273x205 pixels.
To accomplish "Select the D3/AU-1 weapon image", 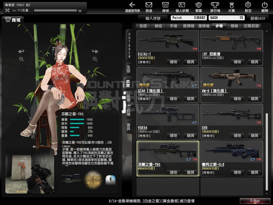I will pyautogui.click(x=168, y=41).
